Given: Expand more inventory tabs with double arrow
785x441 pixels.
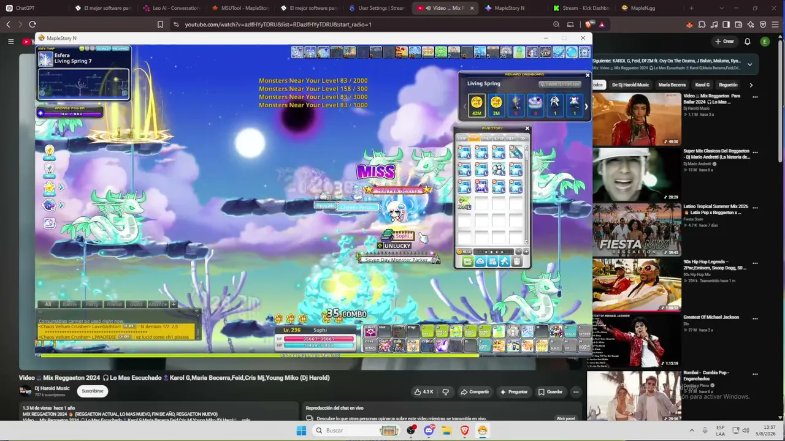Looking at the screenshot, I should point(523,138).
